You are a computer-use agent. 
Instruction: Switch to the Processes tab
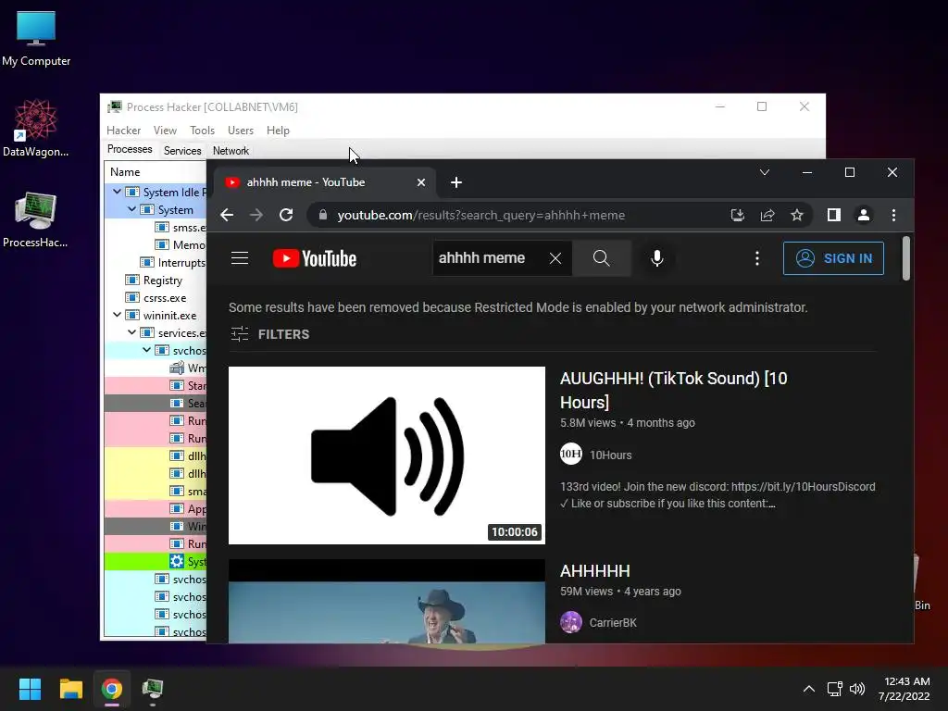click(130, 149)
